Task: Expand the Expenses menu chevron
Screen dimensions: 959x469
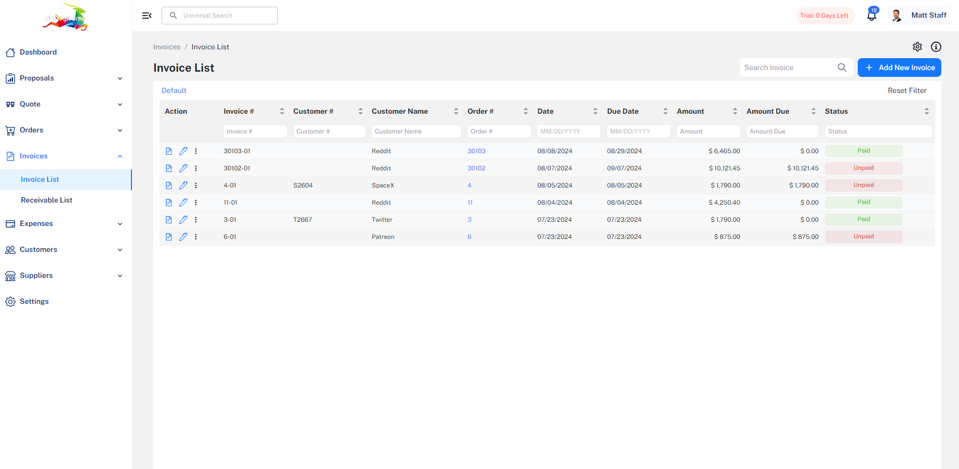Action: (x=120, y=224)
